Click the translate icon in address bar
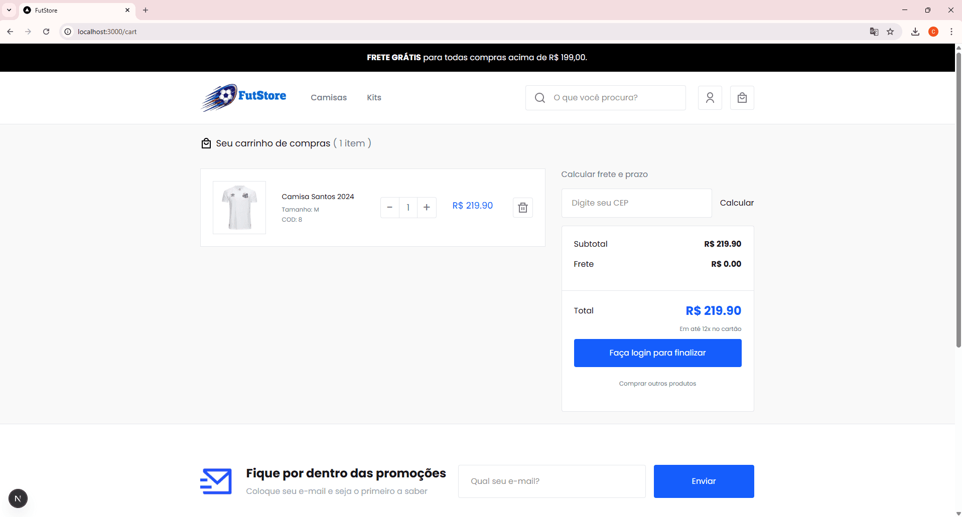 point(874,32)
